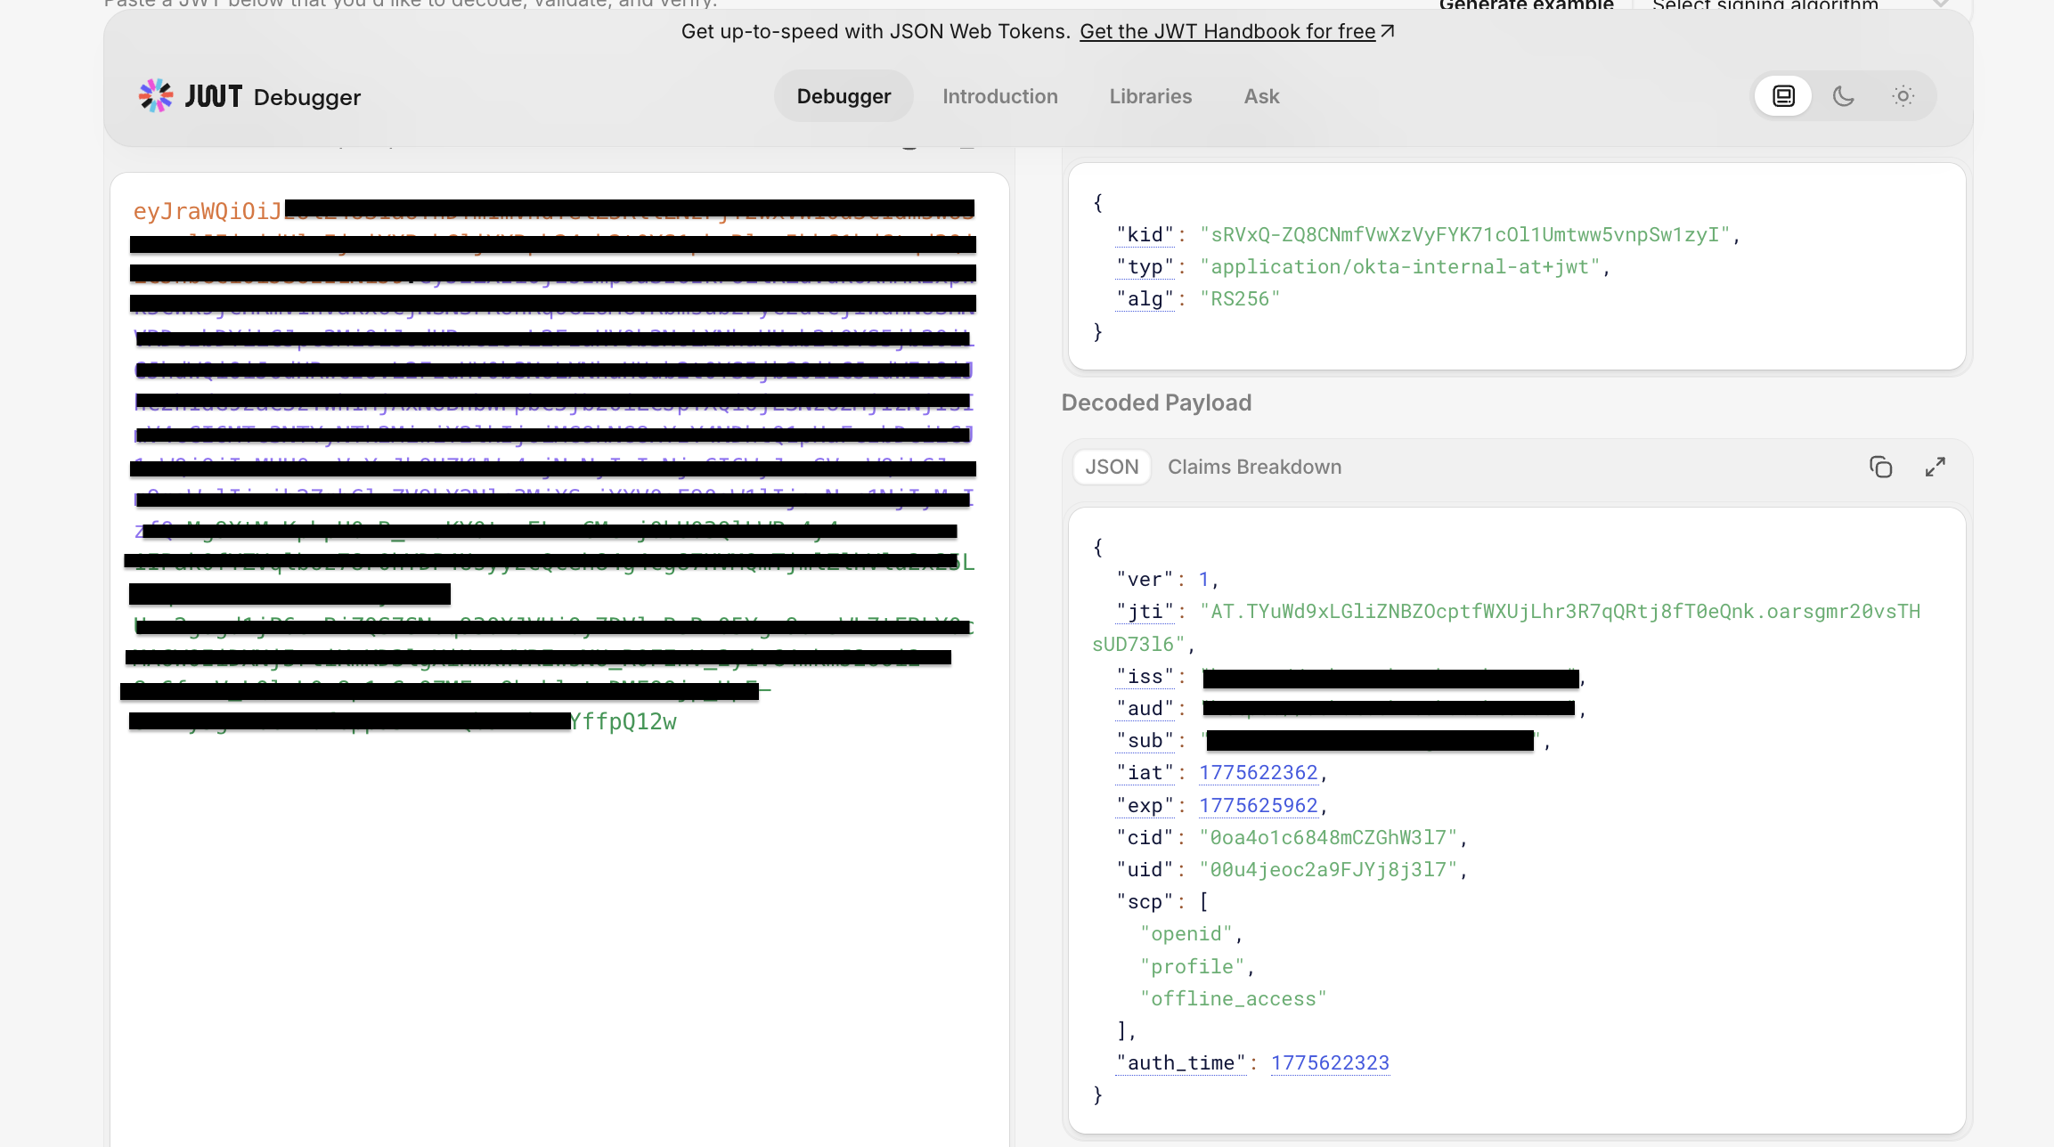The image size is (2054, 1147).
Task: Click the exp timestamp value 1775625962
Action: (1258, 806)
